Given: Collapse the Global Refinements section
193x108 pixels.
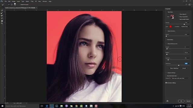Looking at the screenshot, I should pos(166,44).
